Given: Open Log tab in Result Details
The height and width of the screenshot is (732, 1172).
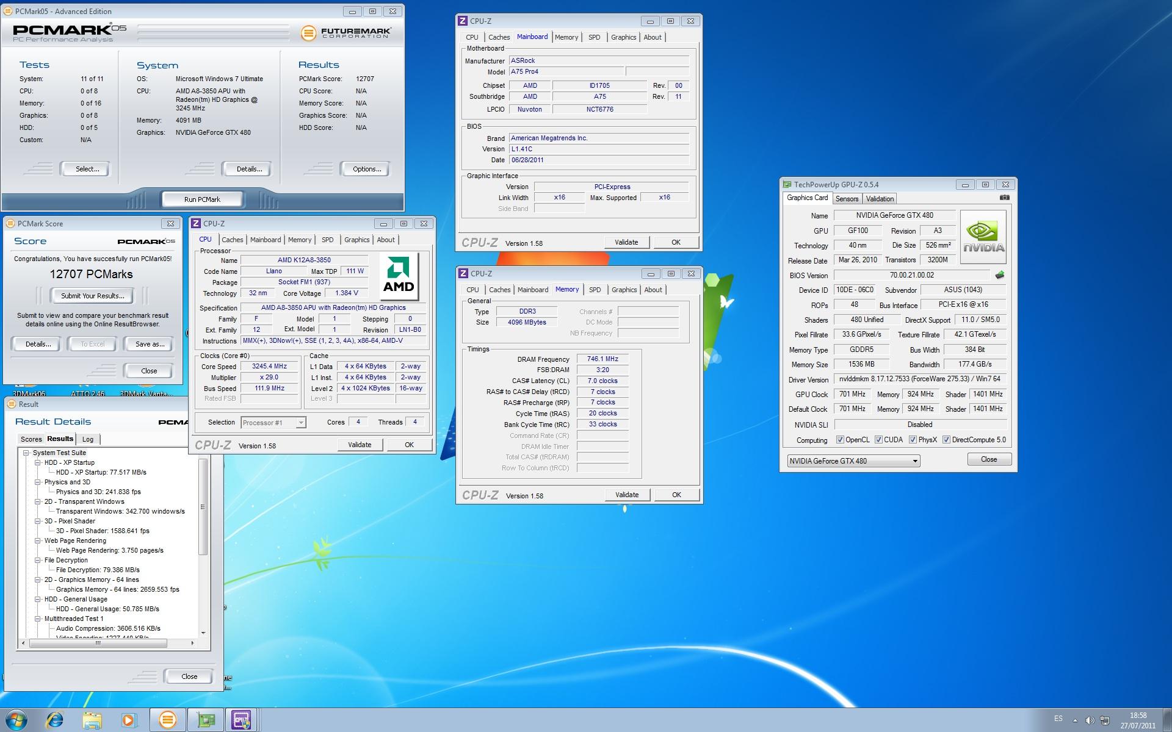Looking at the screenshot, I should pos(88,439).
